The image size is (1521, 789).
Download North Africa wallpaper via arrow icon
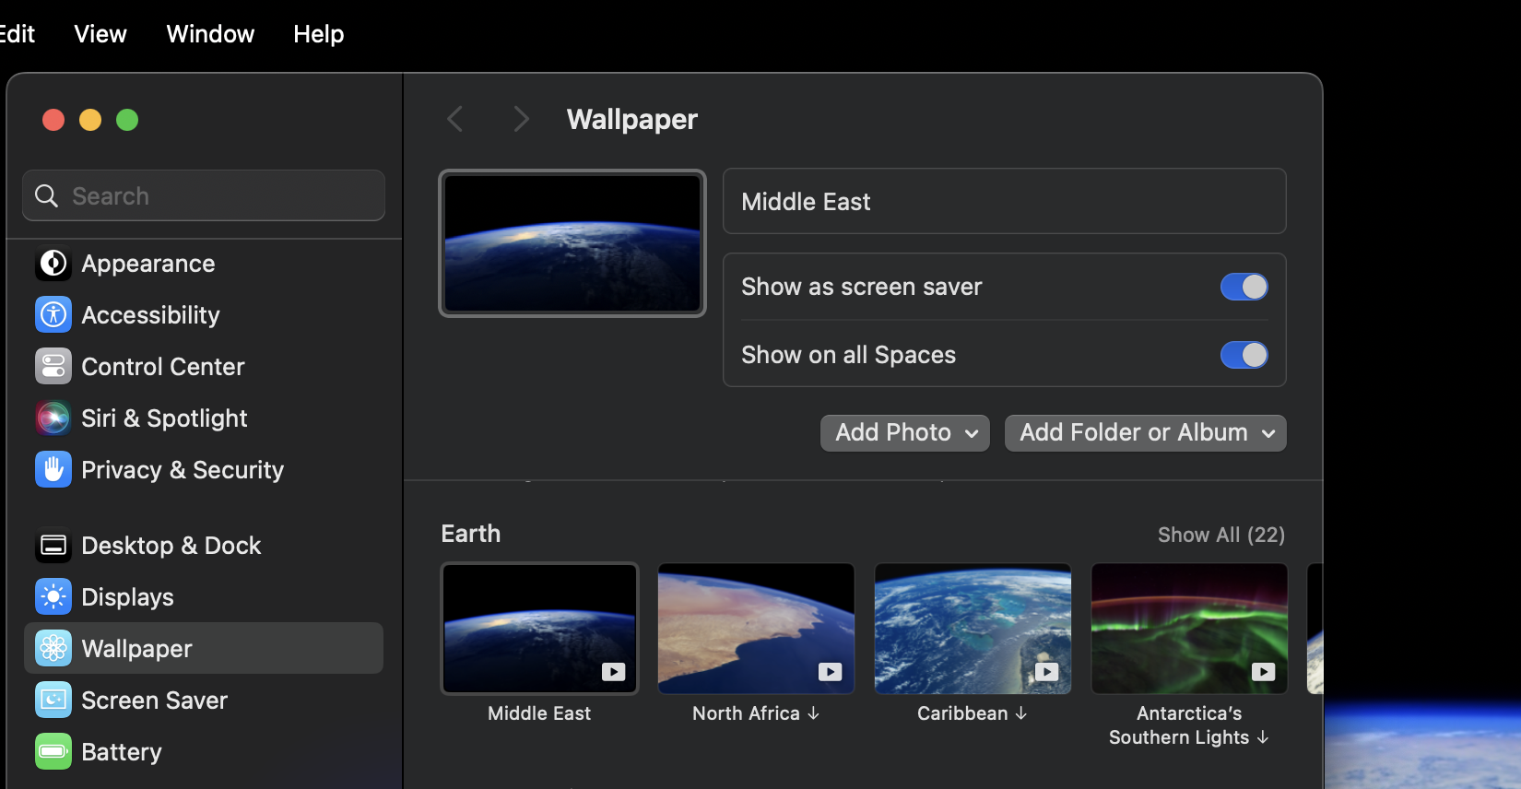[813, 713]
